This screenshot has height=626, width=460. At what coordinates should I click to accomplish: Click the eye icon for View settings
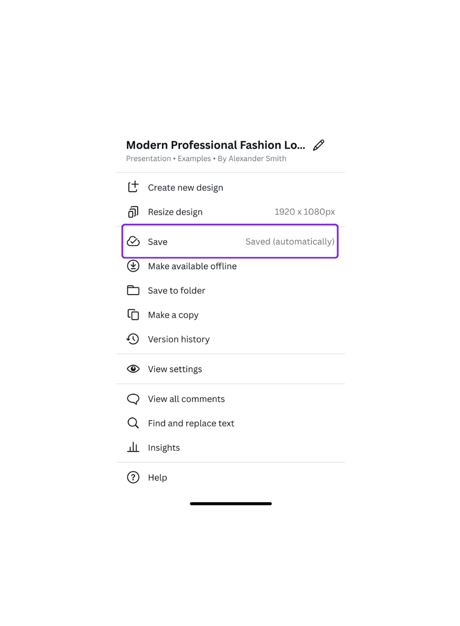[x=133, y=369]
